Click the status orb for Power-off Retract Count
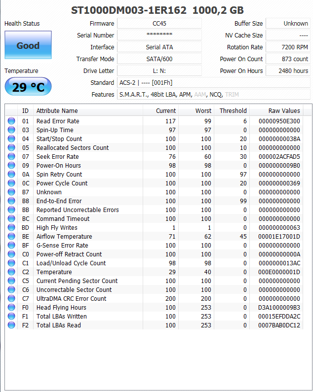 tap(11, 254)
